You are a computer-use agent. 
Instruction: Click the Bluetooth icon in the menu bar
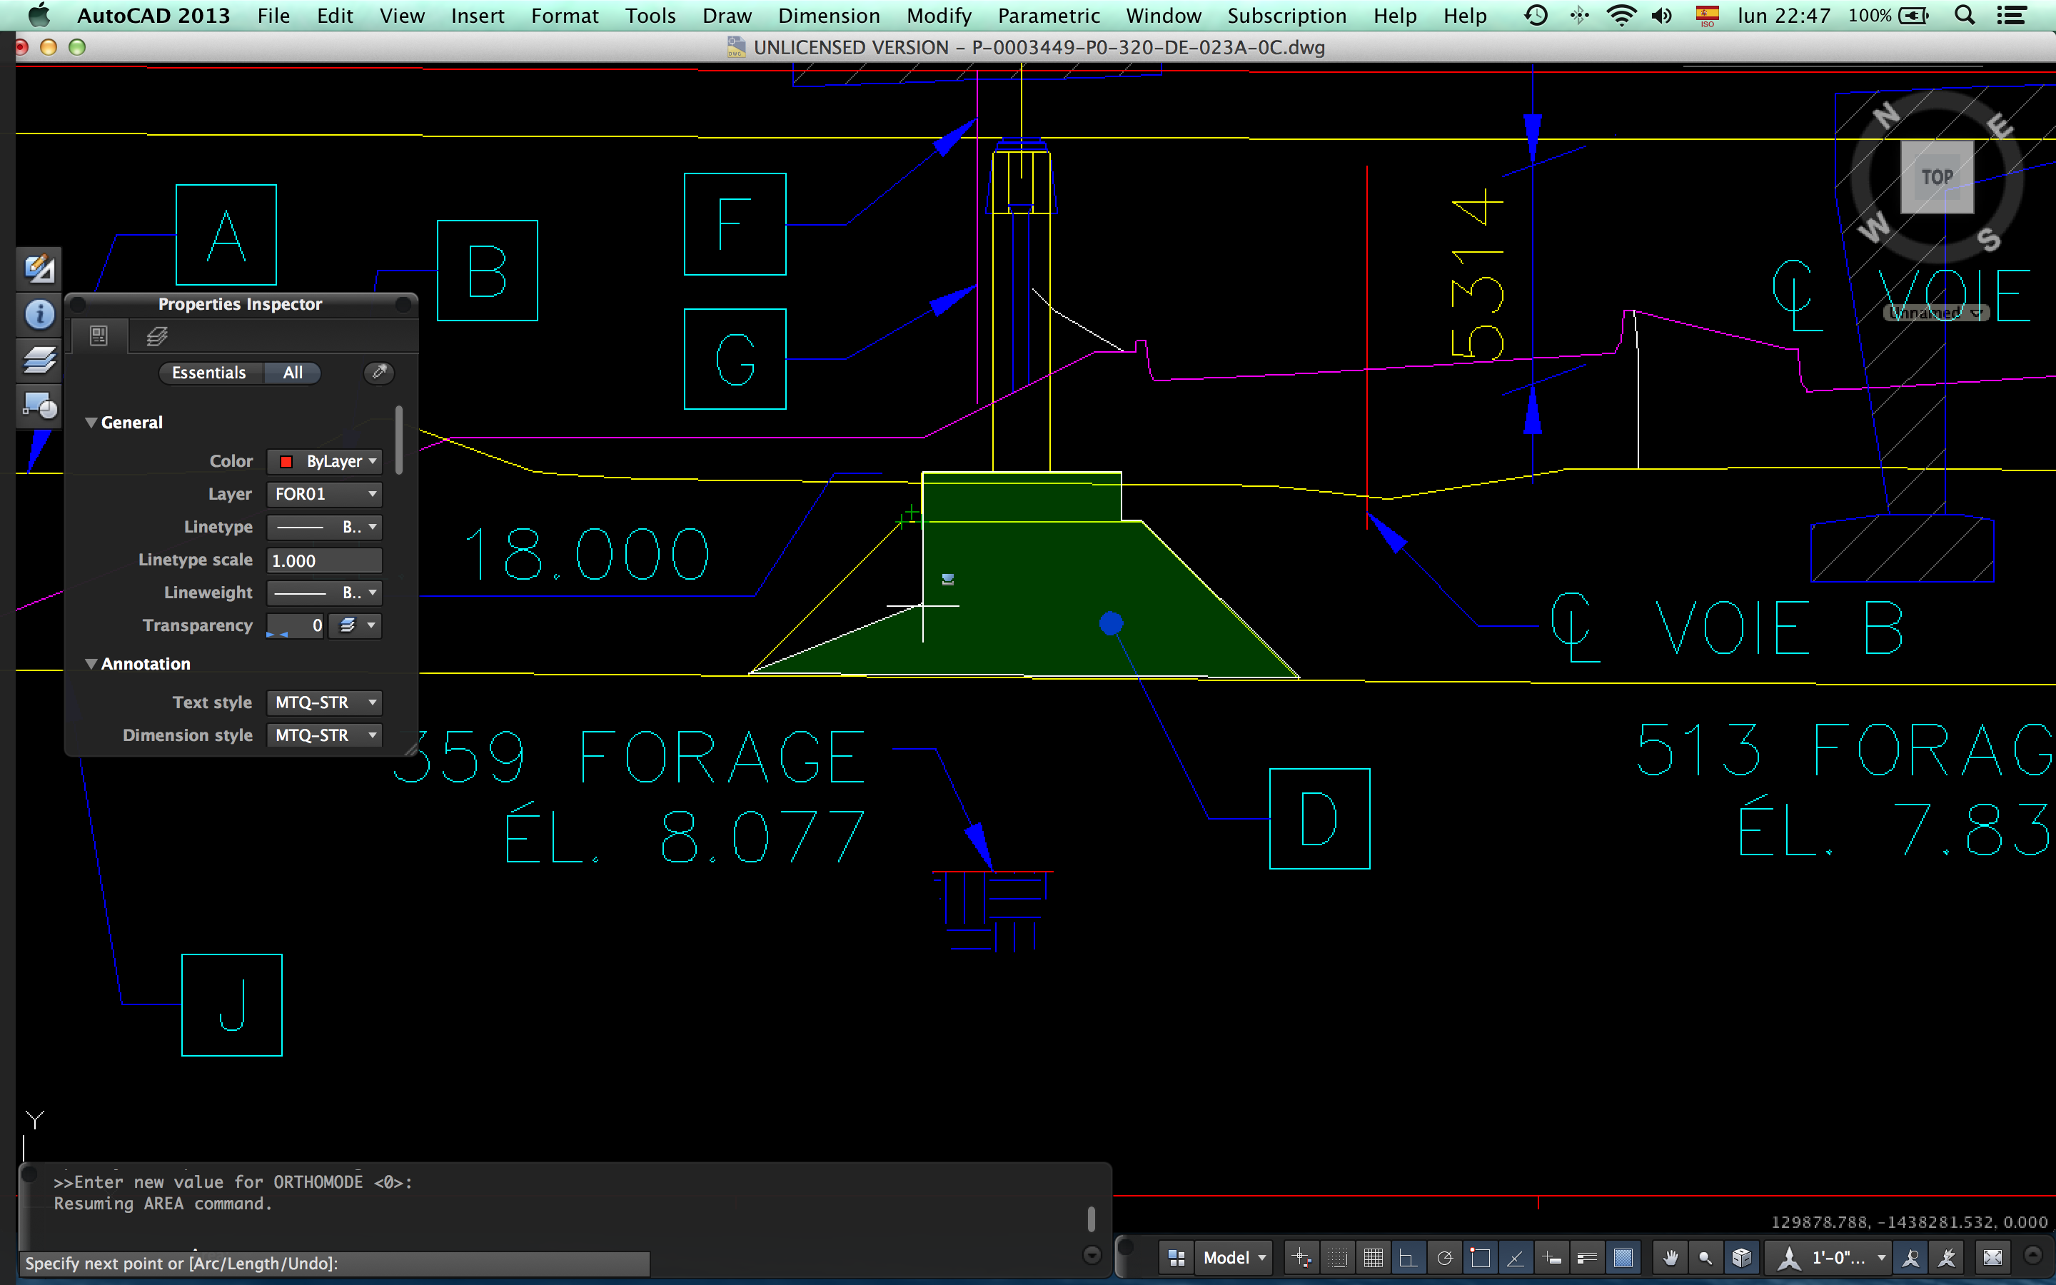click(x=1578, y=15)
